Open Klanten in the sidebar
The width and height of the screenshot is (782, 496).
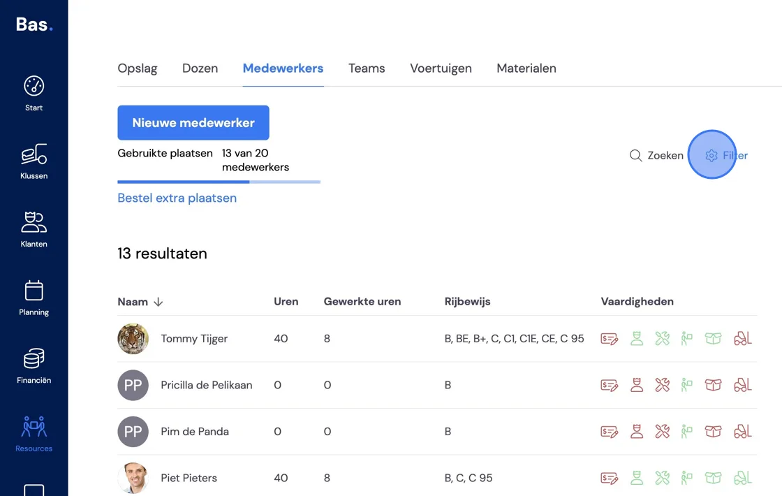(x=34, y=230)
